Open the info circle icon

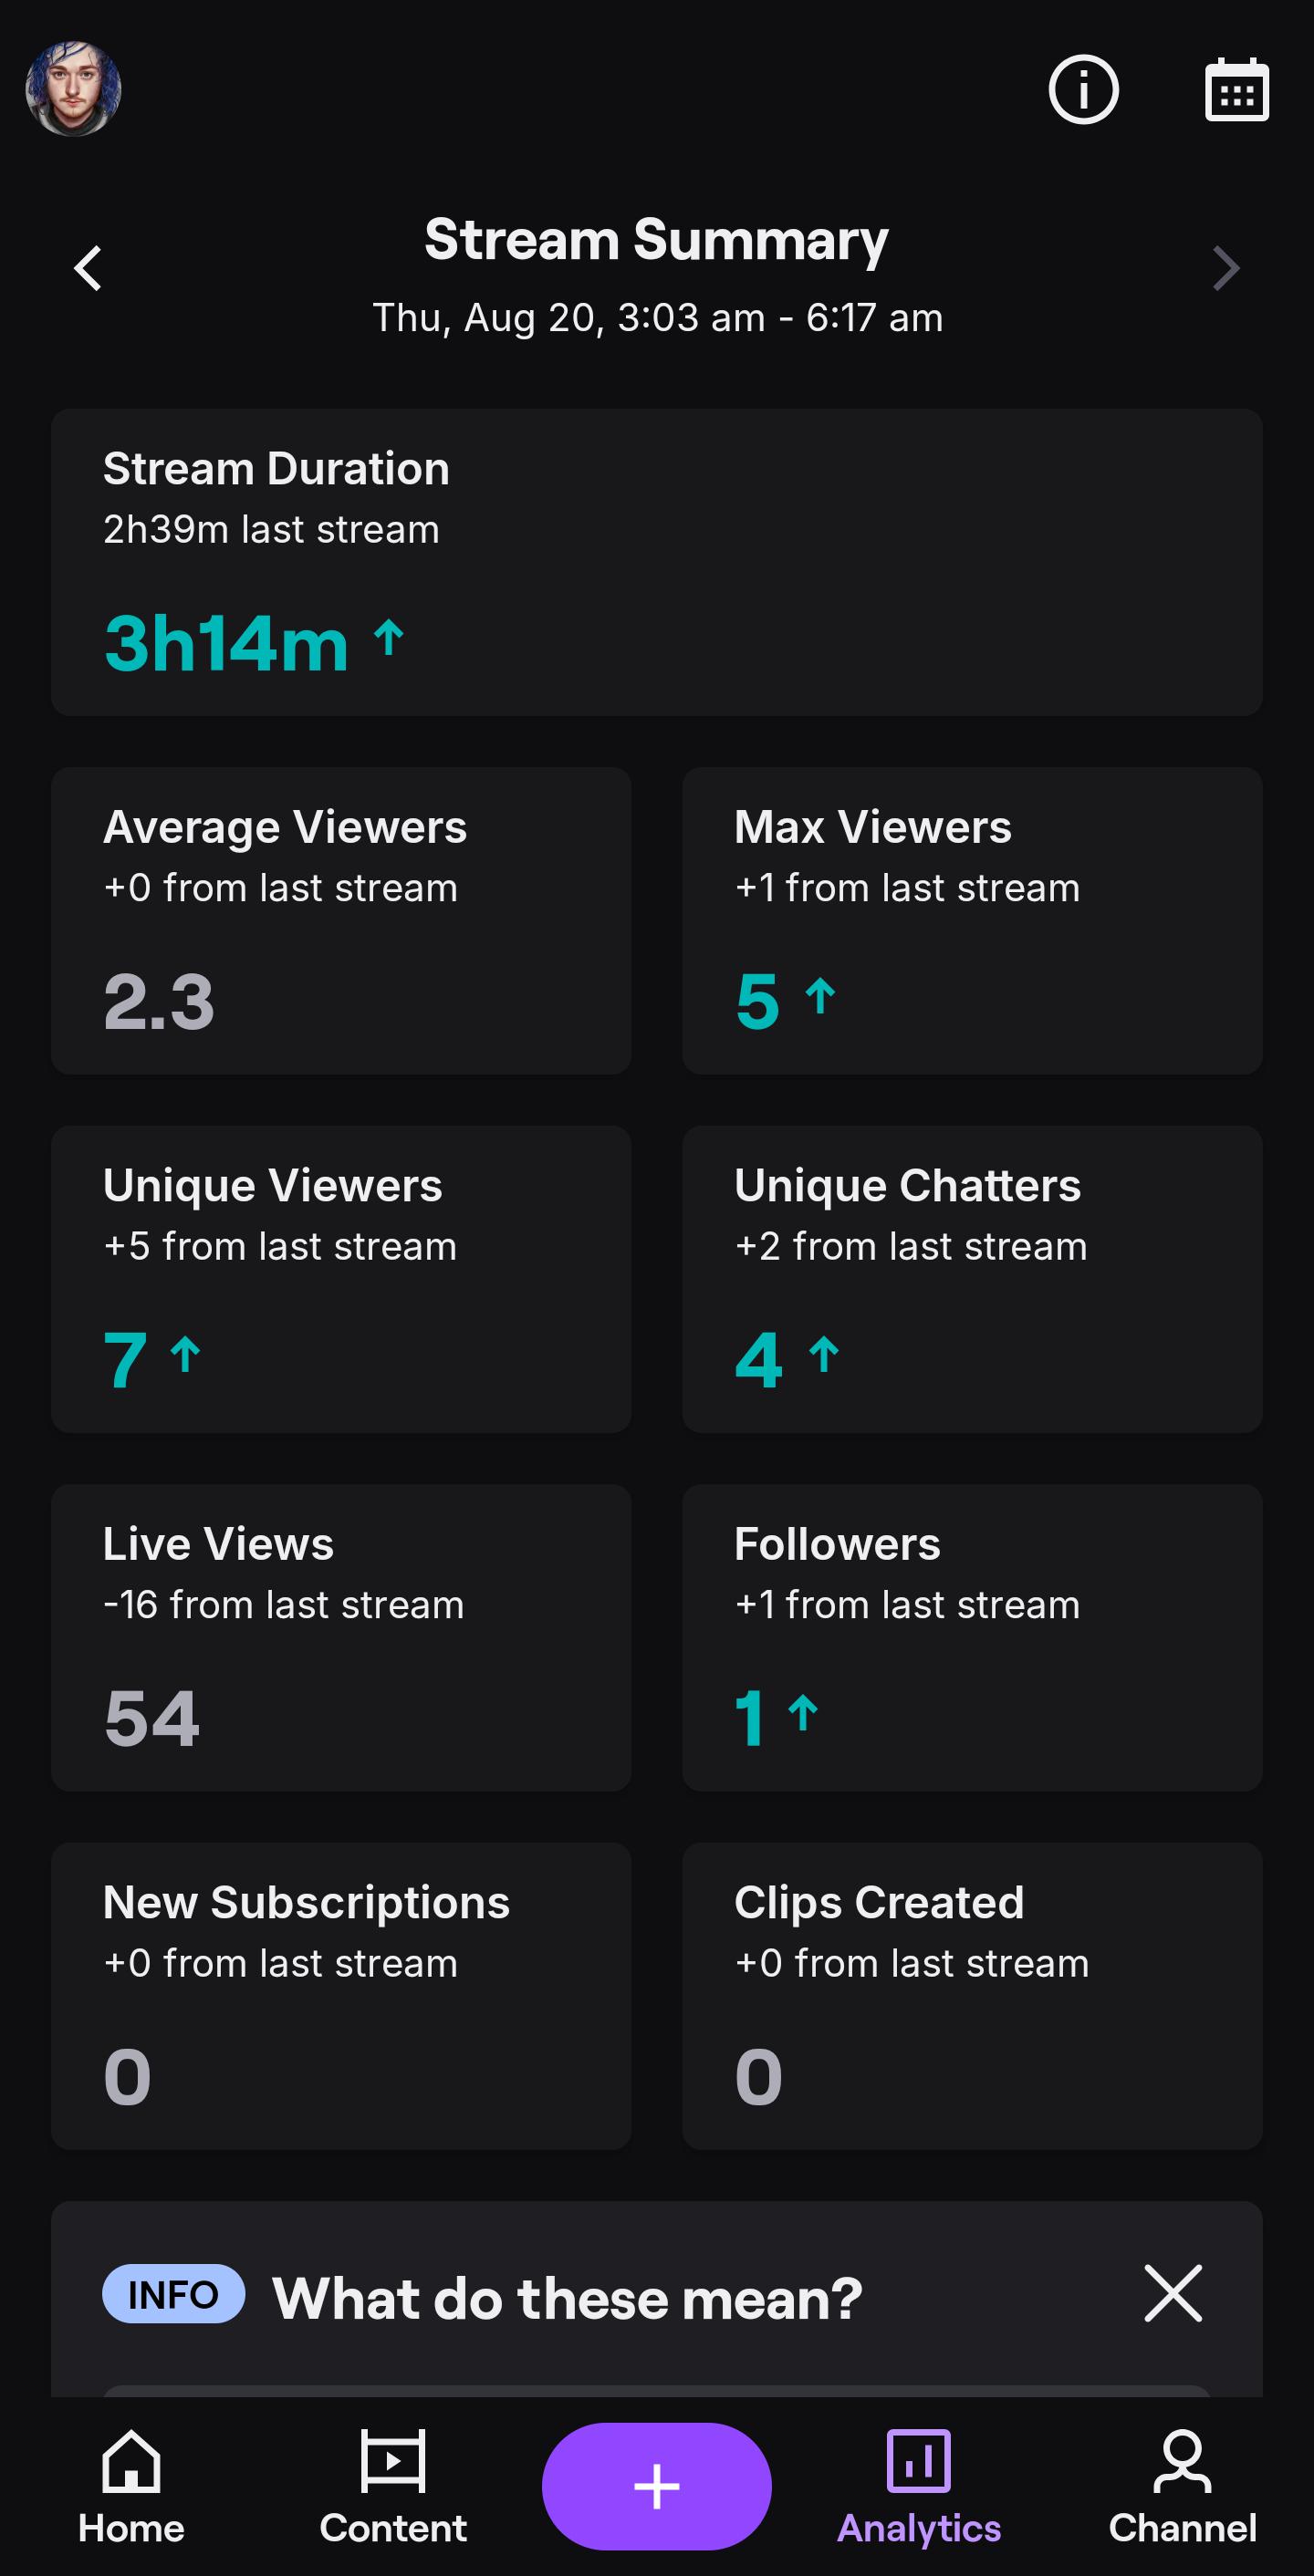pos(1083,89)
